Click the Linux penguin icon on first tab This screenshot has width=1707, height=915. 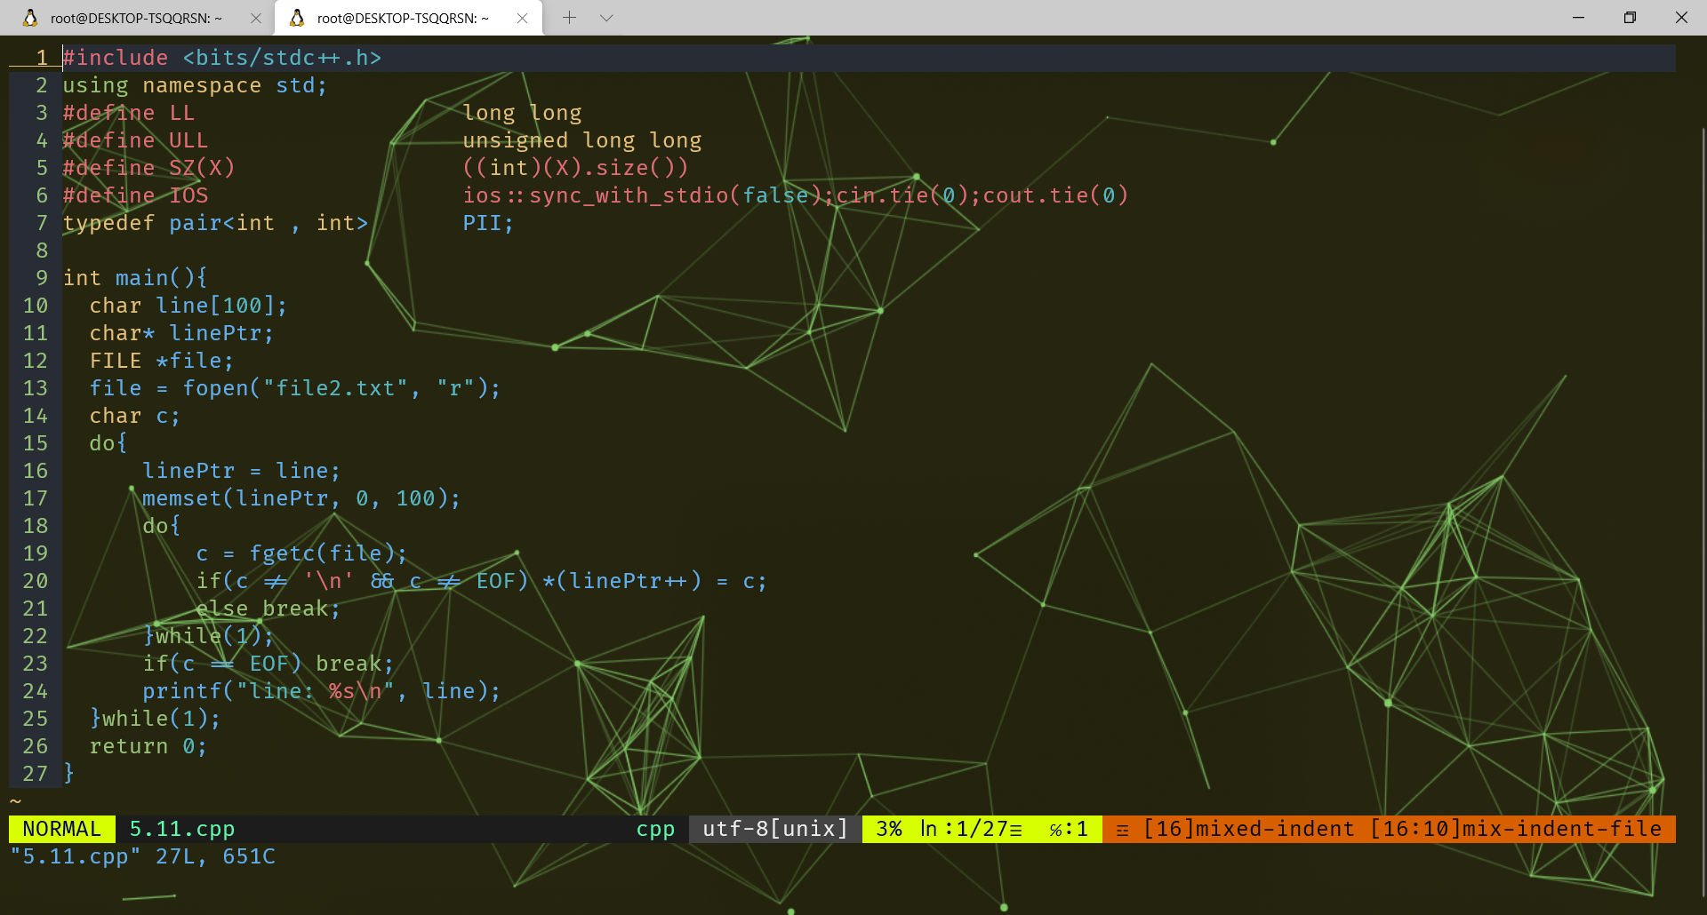tap(30, 18)
